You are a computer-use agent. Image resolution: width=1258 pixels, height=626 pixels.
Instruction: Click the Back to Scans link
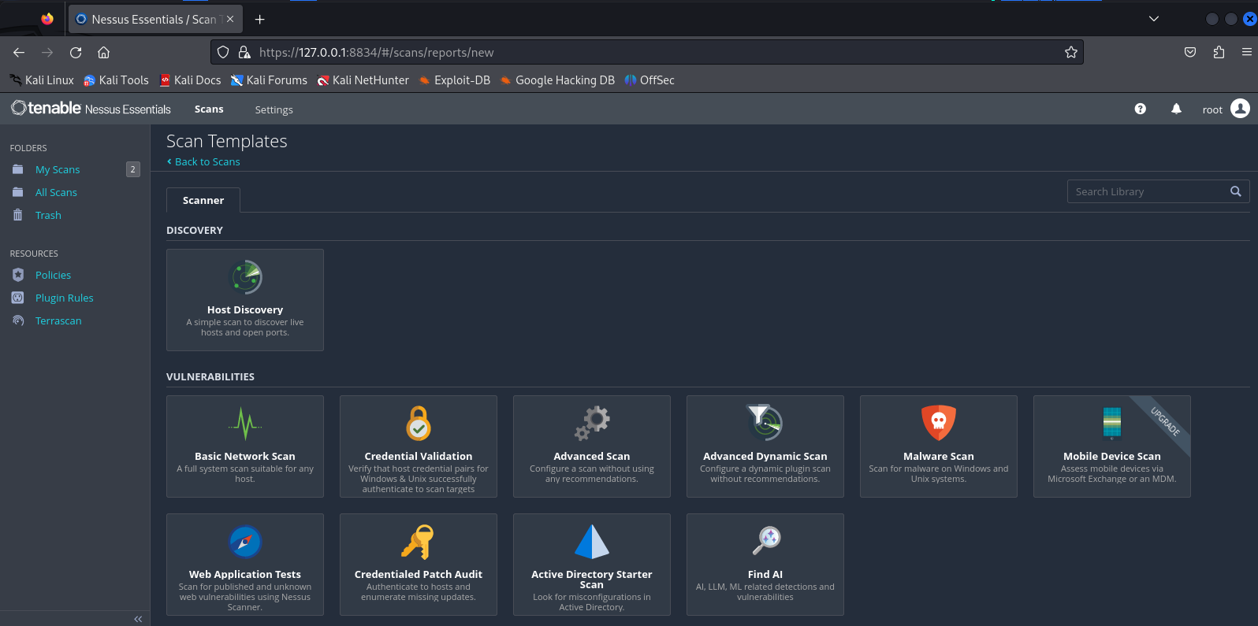click(x=203, y=161)
